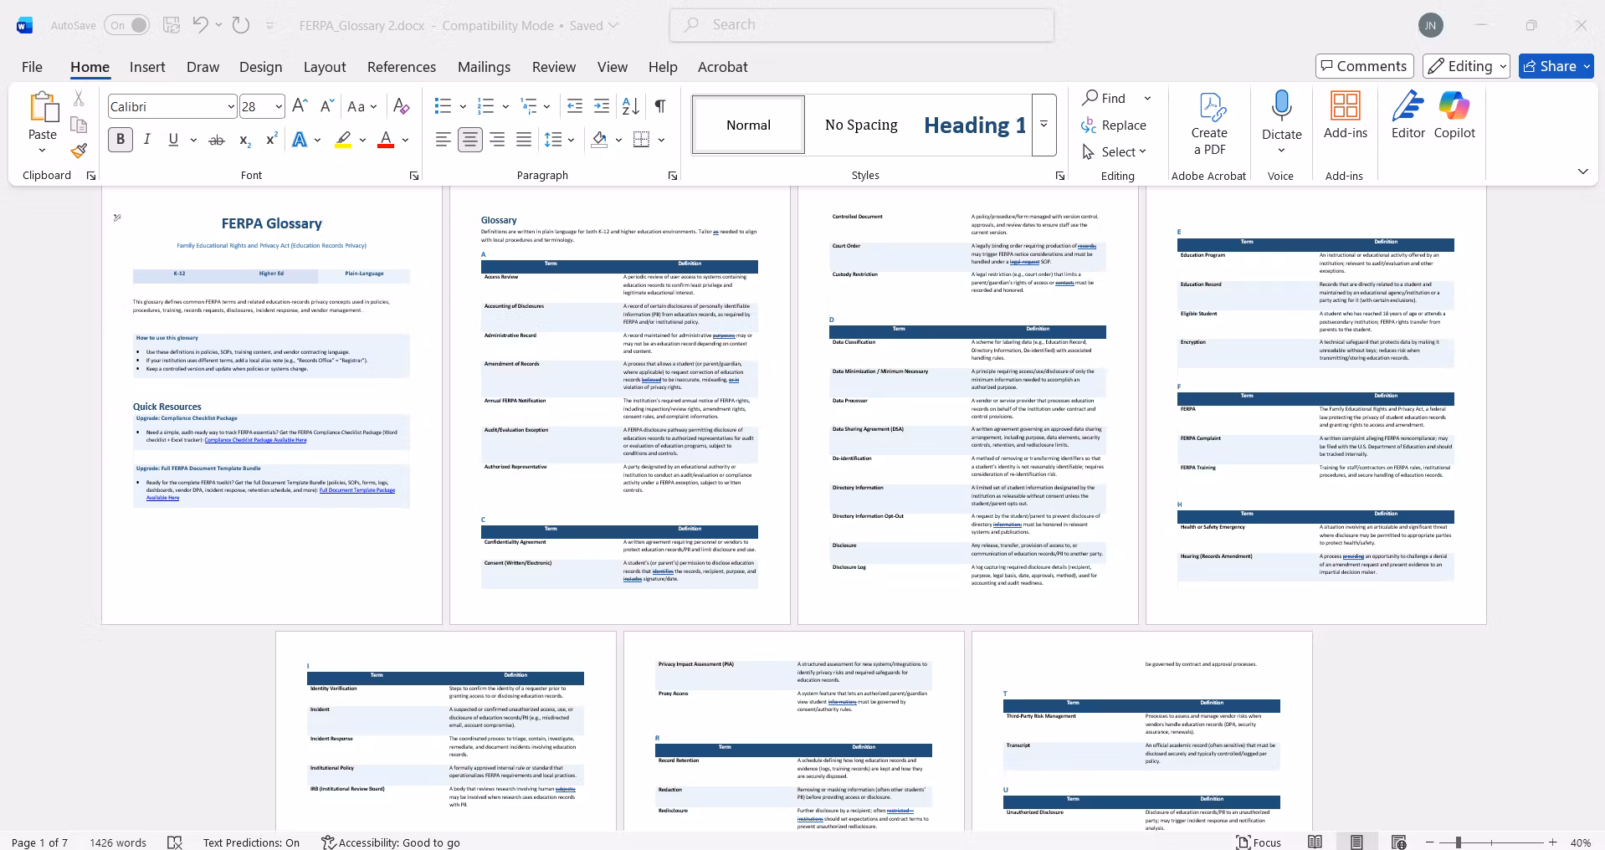The width and height of the screenshot is (1605, 850).
Task: Sort the selected text alphabetically
Action: click(x=631, y=106)
